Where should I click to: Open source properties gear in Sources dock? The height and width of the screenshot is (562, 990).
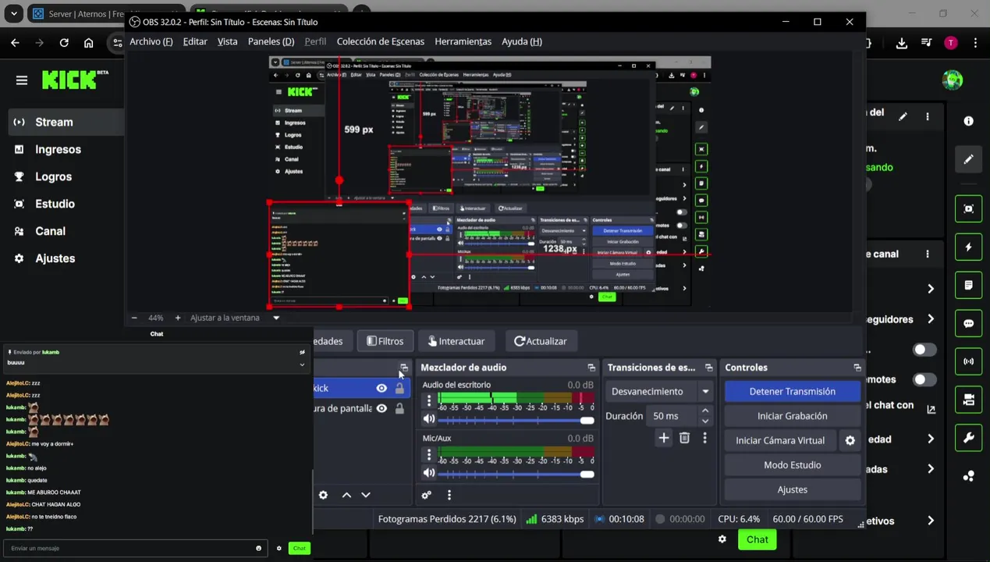[x=323, y=495]
